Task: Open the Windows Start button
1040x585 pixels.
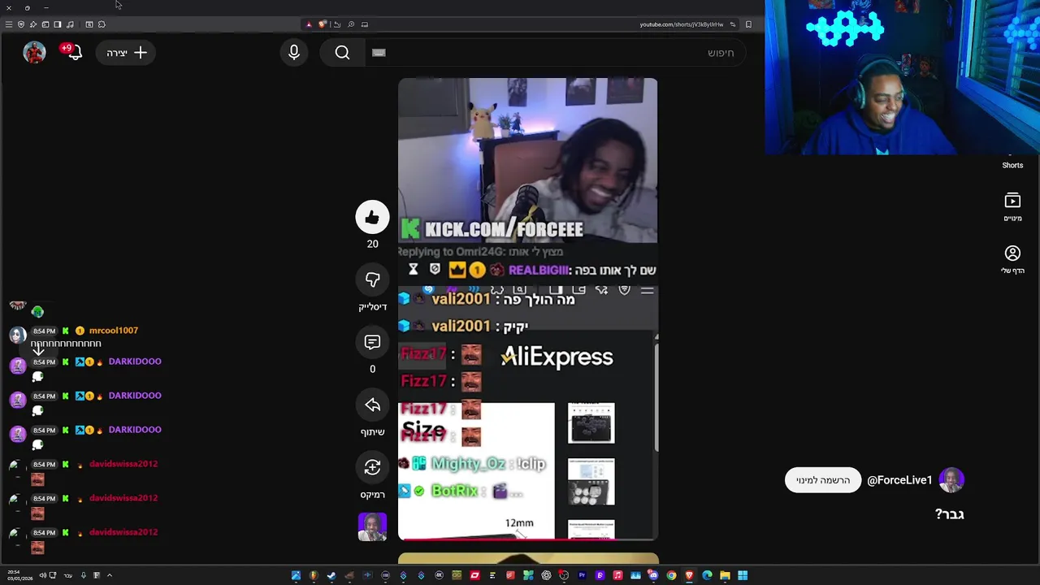Action: tap(743, 575)
